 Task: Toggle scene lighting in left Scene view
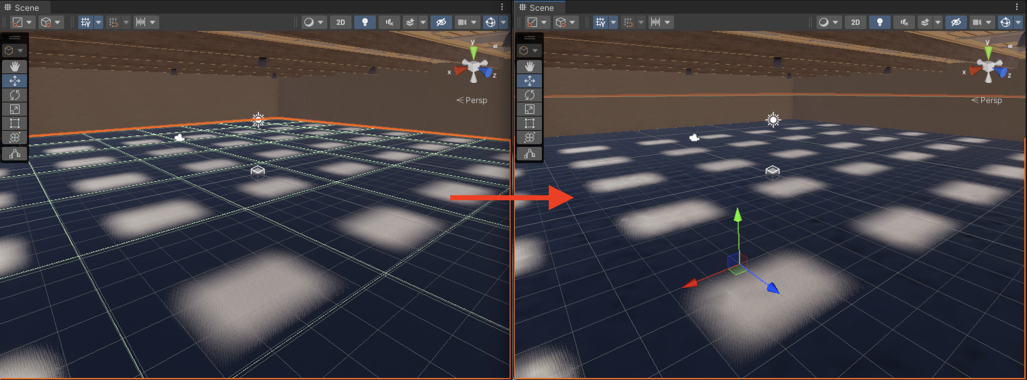click(x=364, y=22)
